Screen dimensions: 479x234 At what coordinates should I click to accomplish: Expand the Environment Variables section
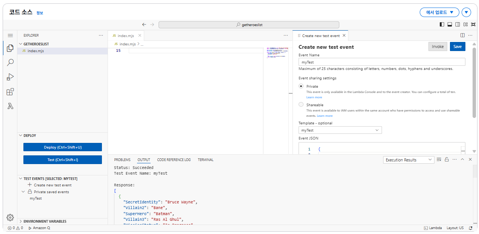pos(45,222)
